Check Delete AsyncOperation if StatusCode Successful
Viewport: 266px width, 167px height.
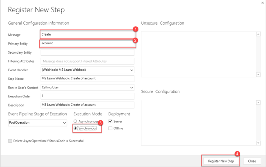pos(10,141)
